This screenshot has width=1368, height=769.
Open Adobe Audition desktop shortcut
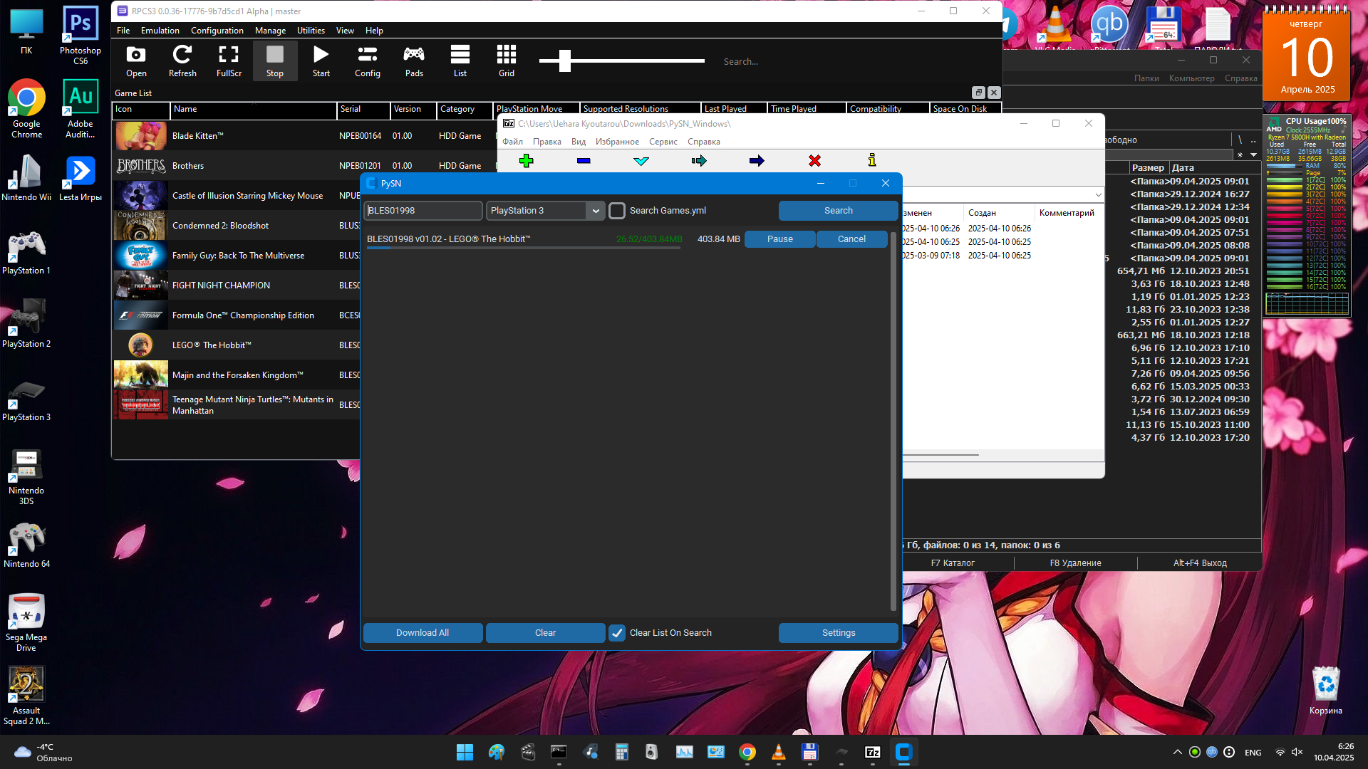coord(81,108)
